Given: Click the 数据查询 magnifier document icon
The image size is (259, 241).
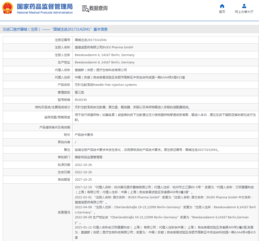Looking at the screenshot, I should pyautogui.click(x=86, y=8).
